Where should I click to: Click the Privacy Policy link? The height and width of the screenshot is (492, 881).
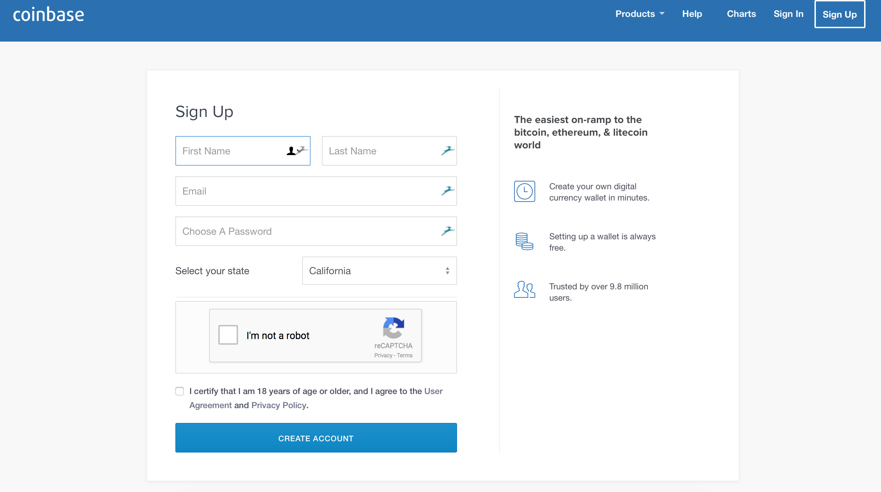coord(278,405)
